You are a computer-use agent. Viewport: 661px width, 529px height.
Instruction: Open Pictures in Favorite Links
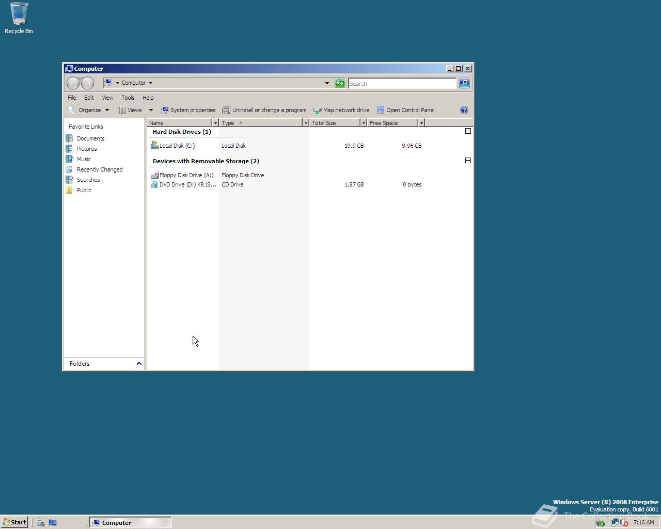point(82,149)
